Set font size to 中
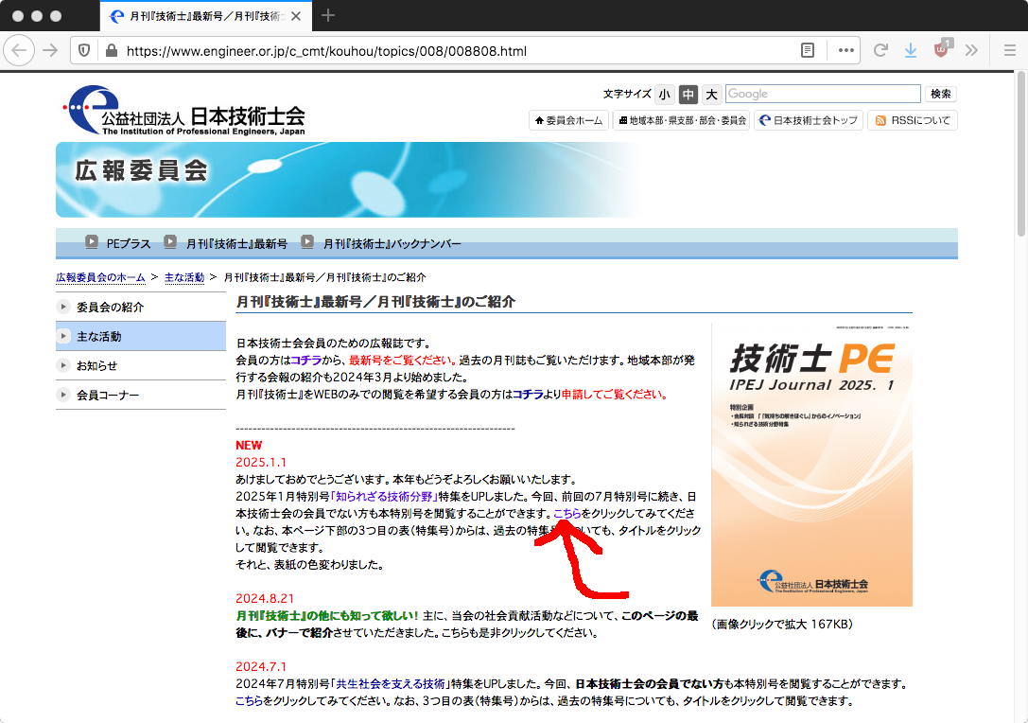Screen dimensions: 1028x723 688,95
